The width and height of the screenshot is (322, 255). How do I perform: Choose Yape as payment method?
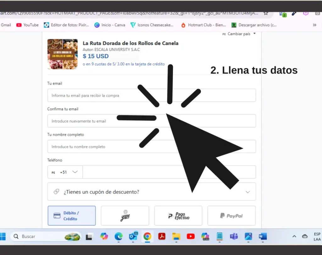point(125,216)
